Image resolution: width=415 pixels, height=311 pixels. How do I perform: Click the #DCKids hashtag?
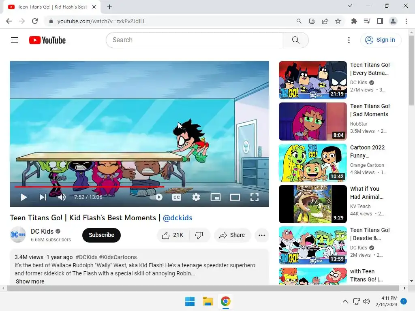(87, 257)
